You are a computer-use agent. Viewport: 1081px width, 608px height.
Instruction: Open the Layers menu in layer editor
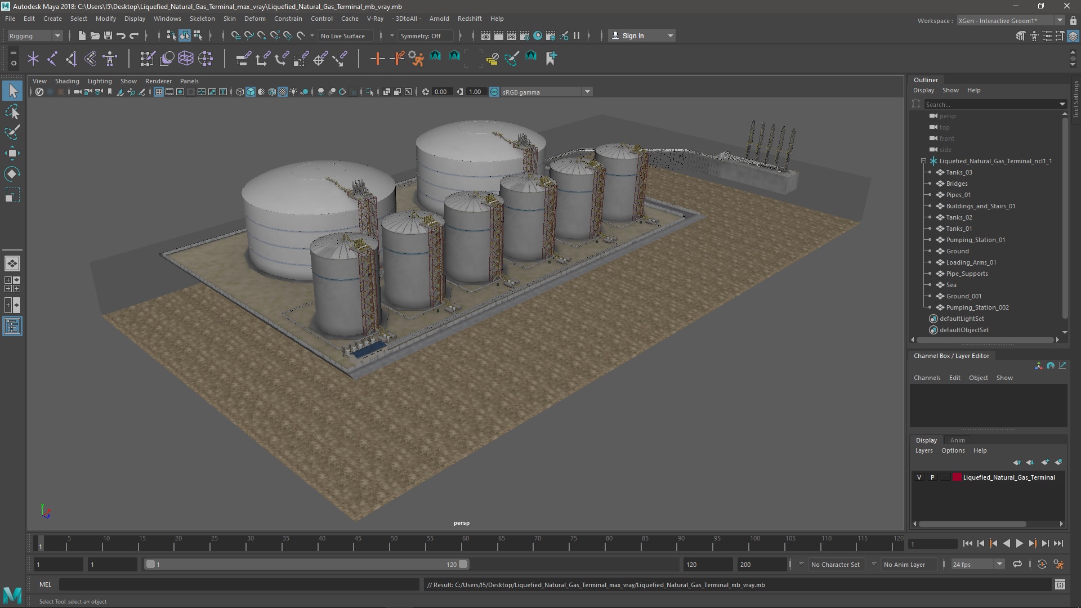(924, 450)
